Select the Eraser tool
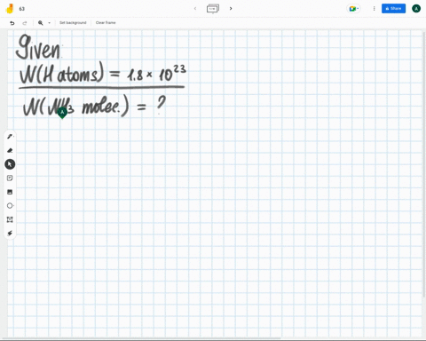The height and width of the screenshot is (341, 426). tap(10, 150)
